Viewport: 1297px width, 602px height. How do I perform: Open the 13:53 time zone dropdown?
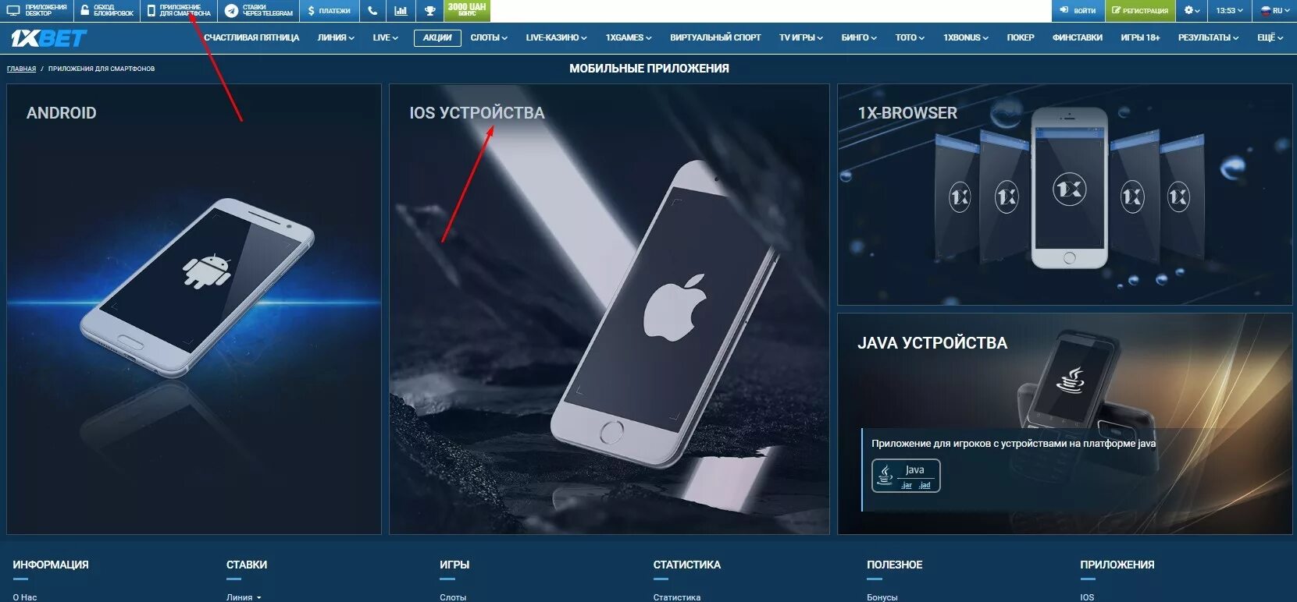1229,11
